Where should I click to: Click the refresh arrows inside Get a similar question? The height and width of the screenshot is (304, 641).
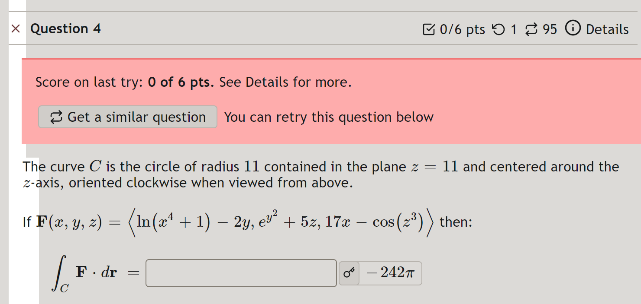(56, 117)
